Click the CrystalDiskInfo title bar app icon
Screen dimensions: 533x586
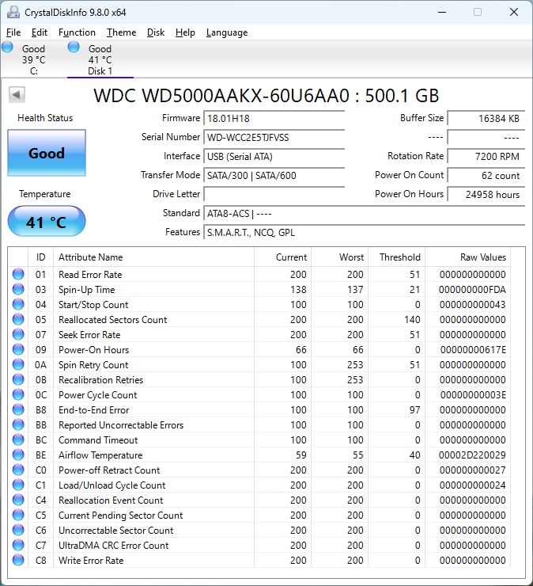coord(11,12)
